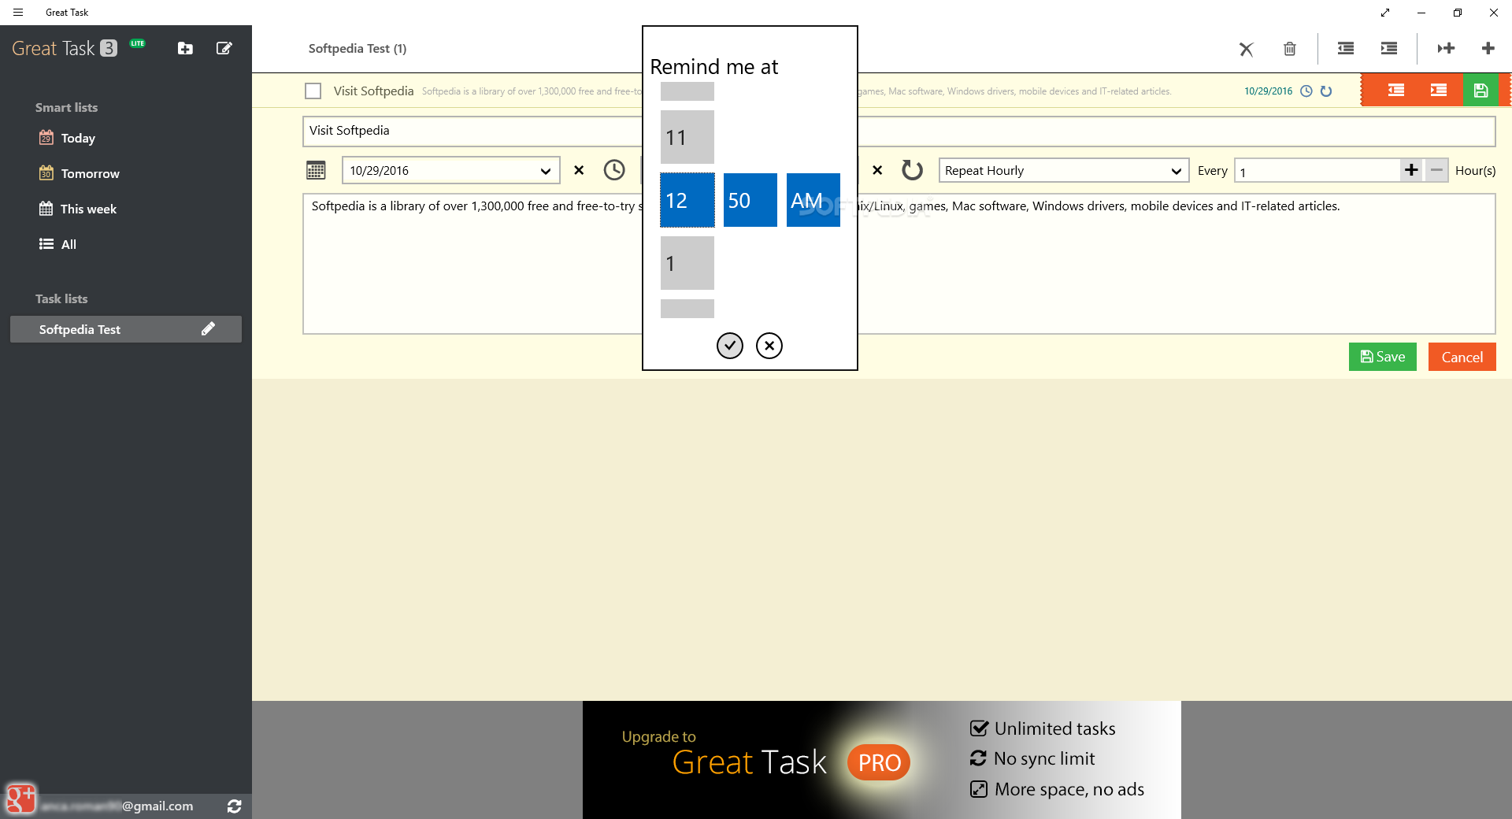
Task: Click the insert subtask arrow-plus icon
Action: [x=1446, y=49]
